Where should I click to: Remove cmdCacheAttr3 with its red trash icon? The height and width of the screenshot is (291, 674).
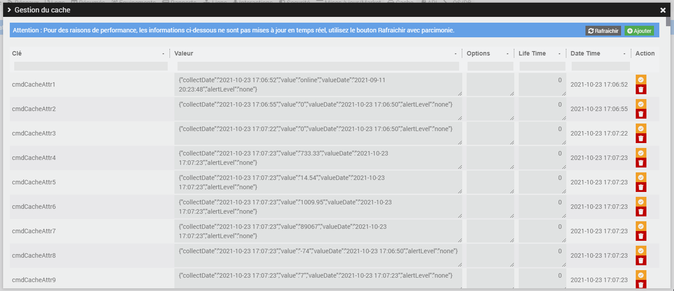click(641, 138)
